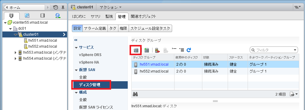Screen dimensions: 305x110
Task: Open 全般 under 構成
Action: tap(83, 100)
